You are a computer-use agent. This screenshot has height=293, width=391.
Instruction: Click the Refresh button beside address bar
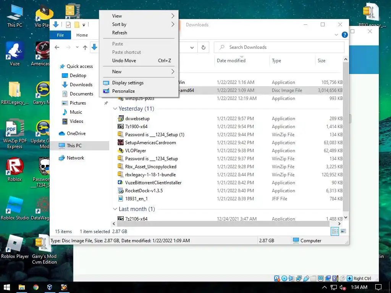coord(204,47)
